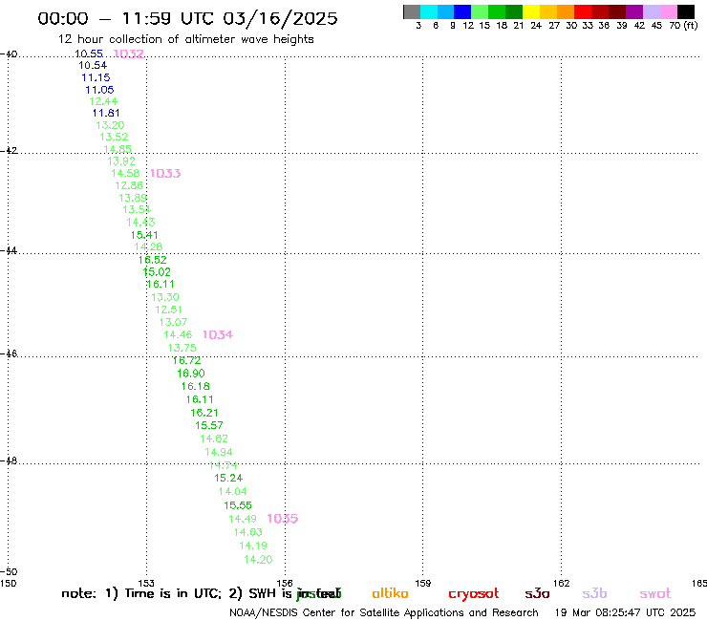Click the '00:00 – 11:59 UTC 03/16/2025' title

pyautogui.click(x=187, y=19)
